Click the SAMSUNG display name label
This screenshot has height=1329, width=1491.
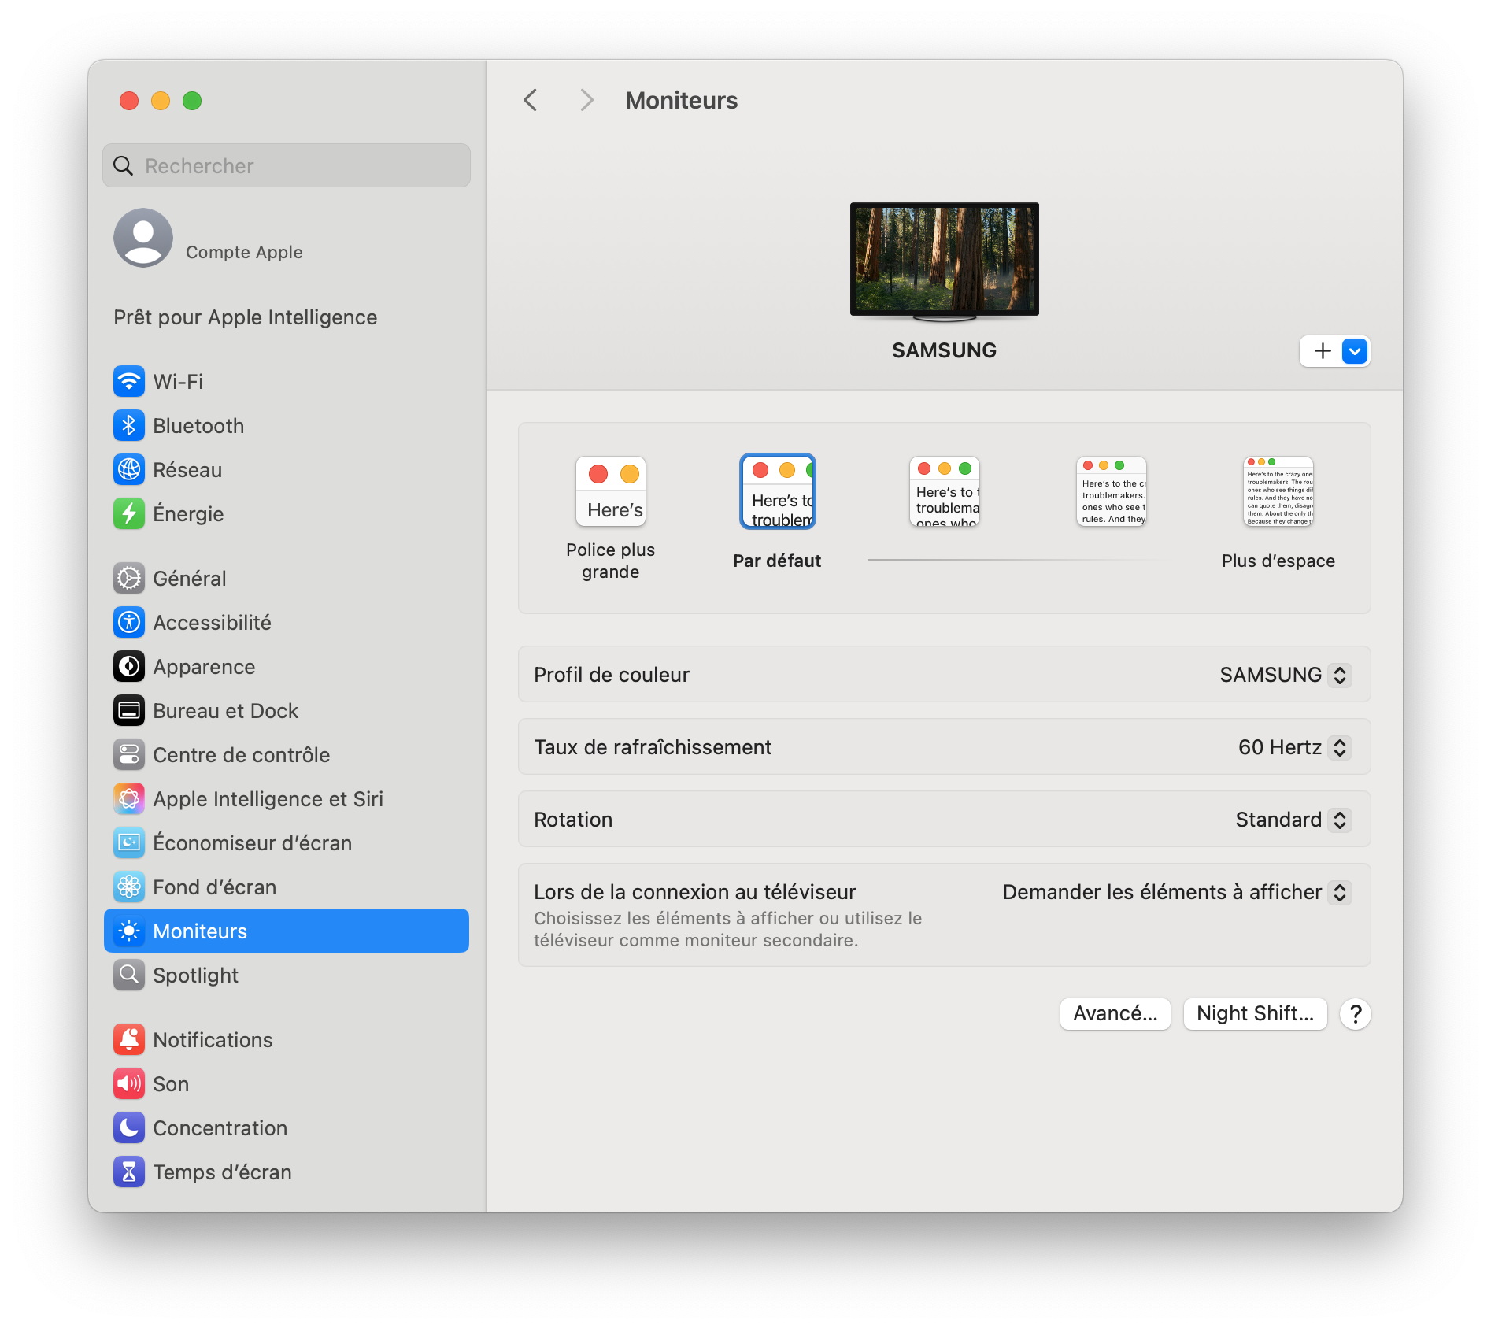click(945, 350)
